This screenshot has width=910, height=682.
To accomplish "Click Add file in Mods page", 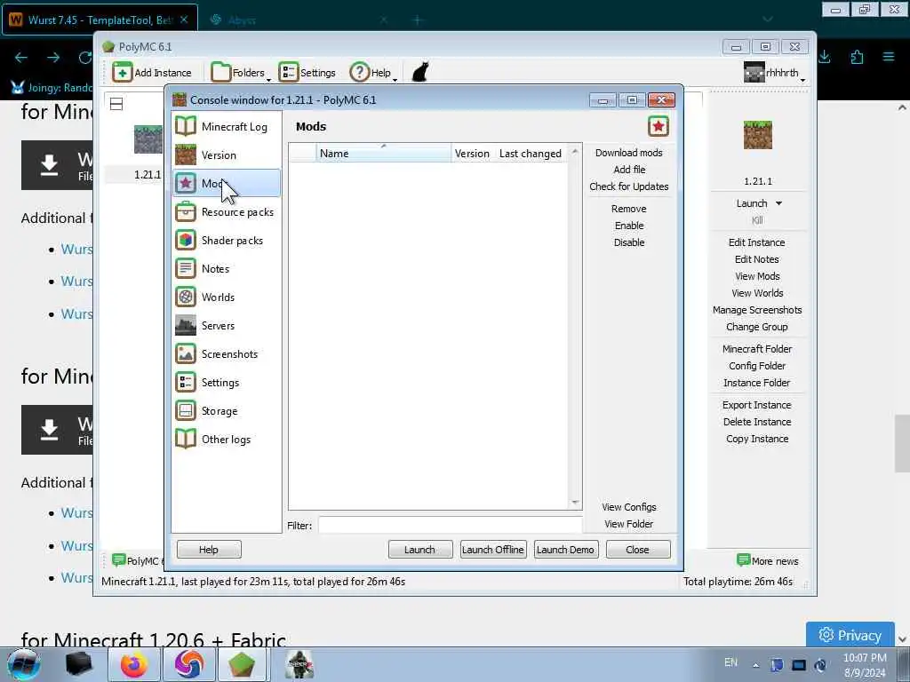I will [x=629, y=170].
